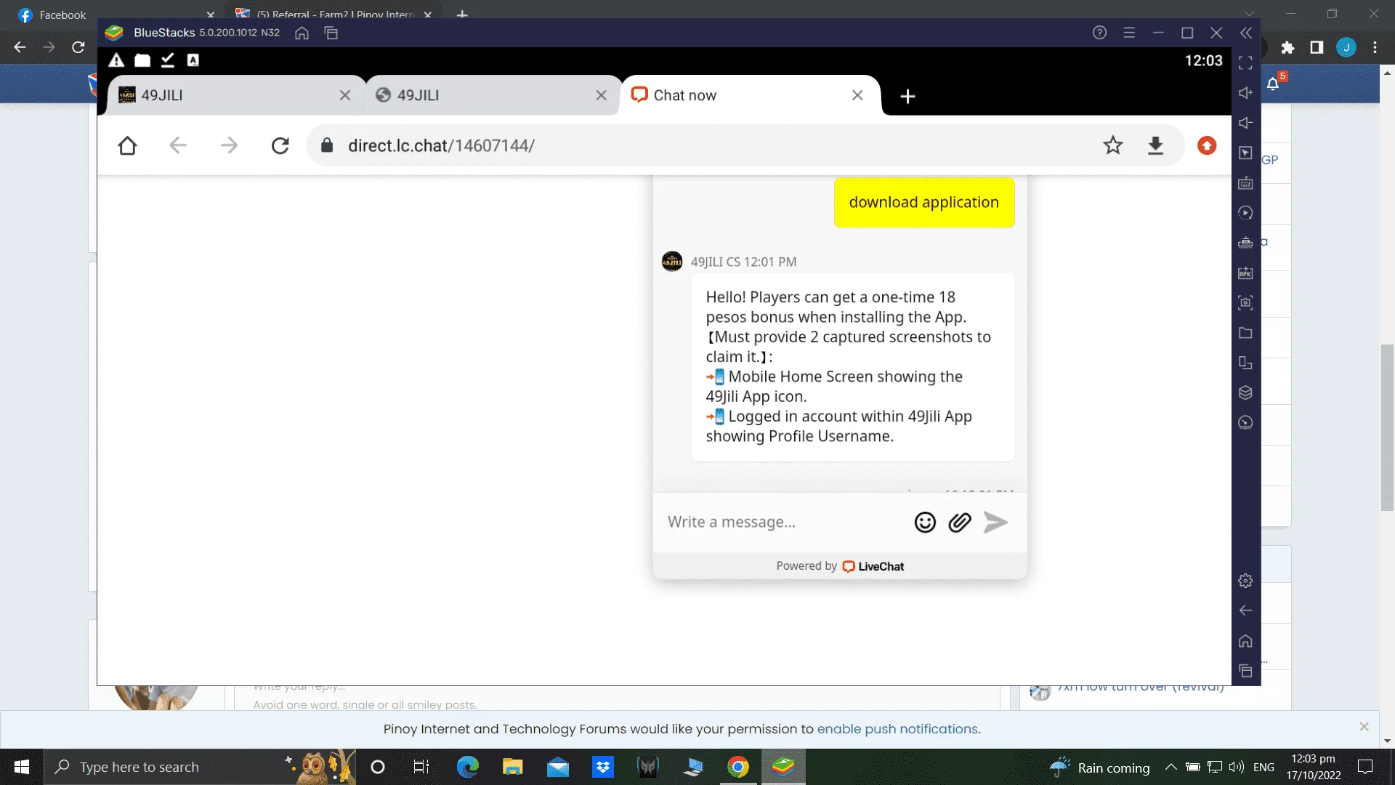The image size is (1395, 785).
Task: Expand the system tray hidden icons chevron
Action: click(x=1170, y=767)
